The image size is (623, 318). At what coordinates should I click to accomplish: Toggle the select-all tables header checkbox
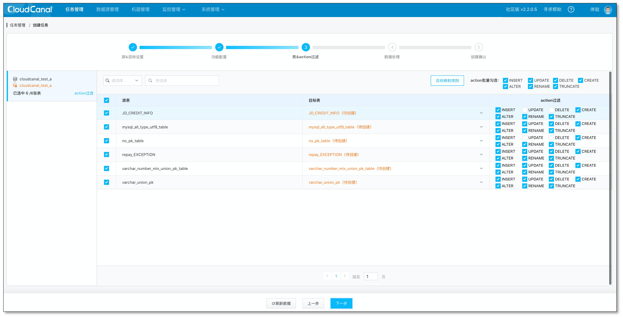tap(106, 100)
